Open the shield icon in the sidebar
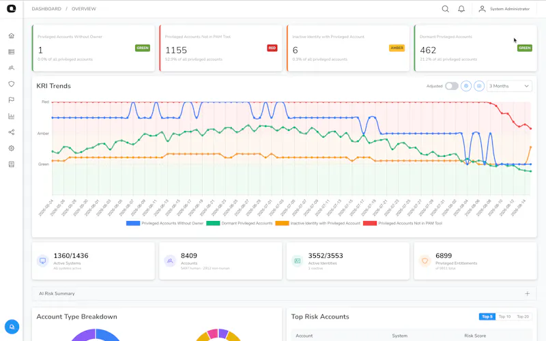 coord(12,84)
